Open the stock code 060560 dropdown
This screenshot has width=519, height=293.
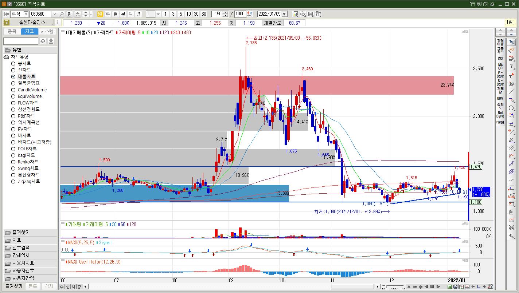tap(55, 14)
